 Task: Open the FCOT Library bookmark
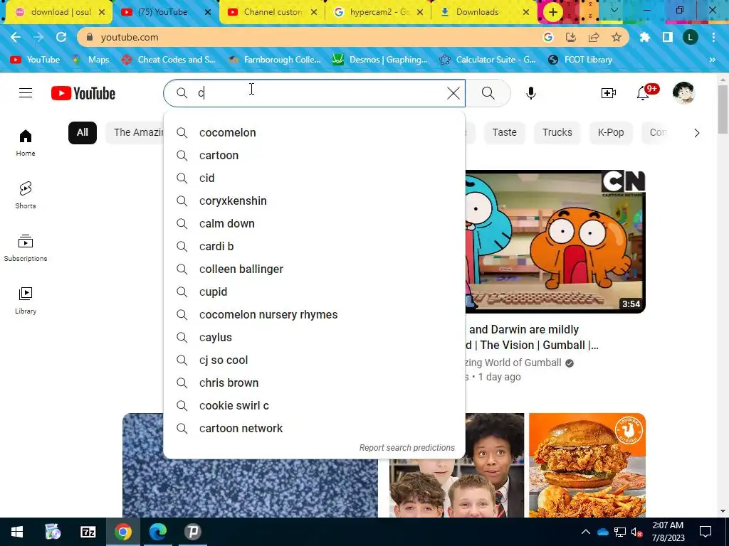(580, 60)
